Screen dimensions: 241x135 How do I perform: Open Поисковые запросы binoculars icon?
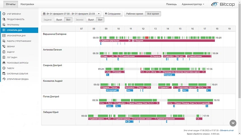(4, 63)
